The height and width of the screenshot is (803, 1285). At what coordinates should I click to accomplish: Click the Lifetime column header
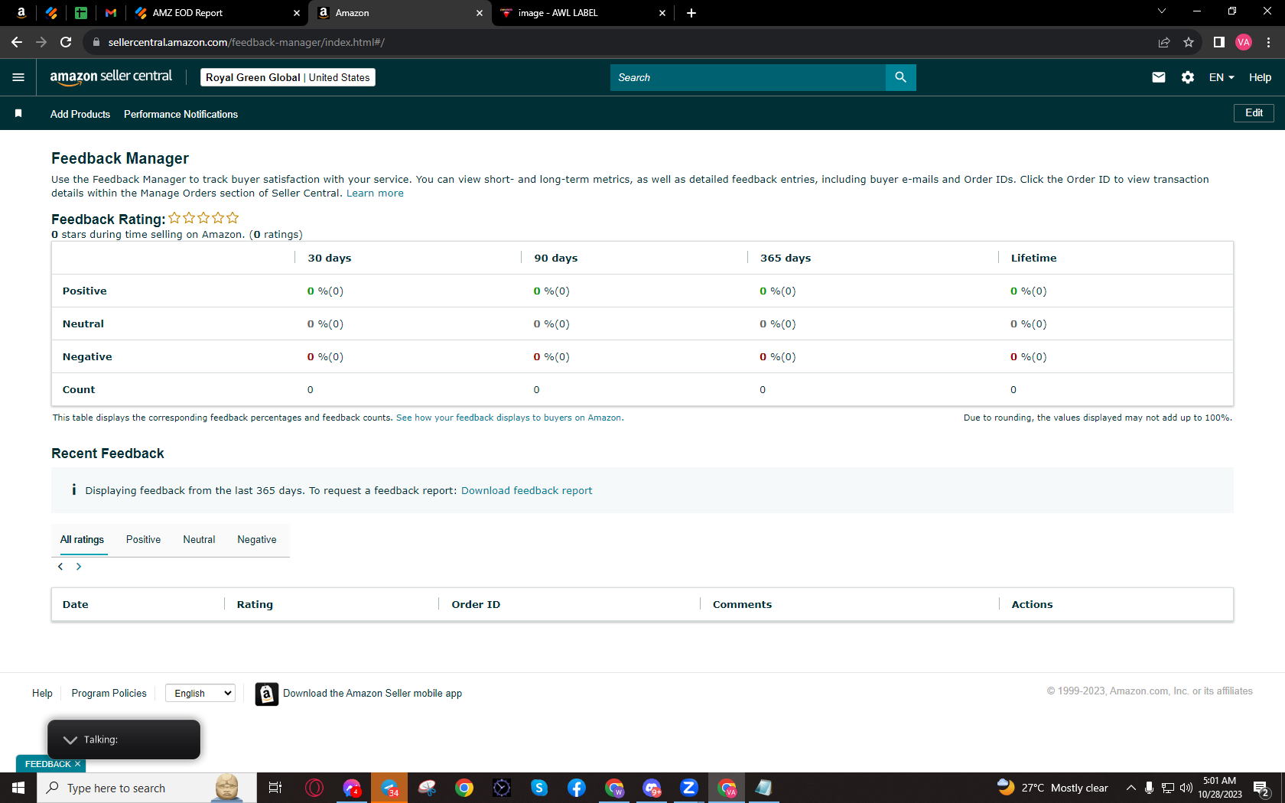[1033, 258]
